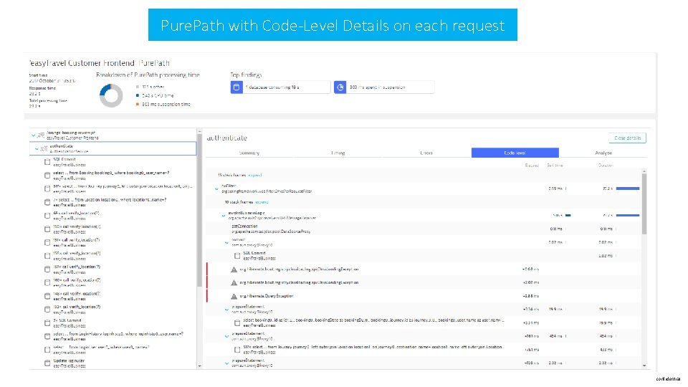The image size is (688, 387).
Task: Collapse prepareStatement with 2.32 ms self time
Action: click(x=226, y=363)
